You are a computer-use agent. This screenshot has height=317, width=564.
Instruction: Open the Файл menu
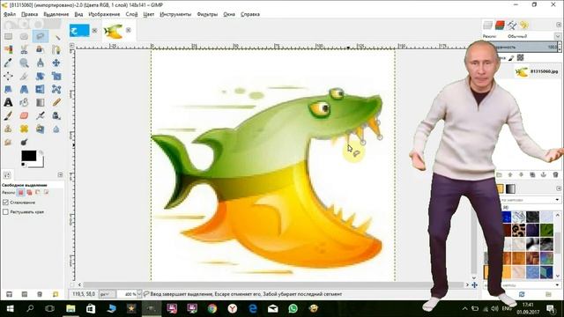[10, 14]
